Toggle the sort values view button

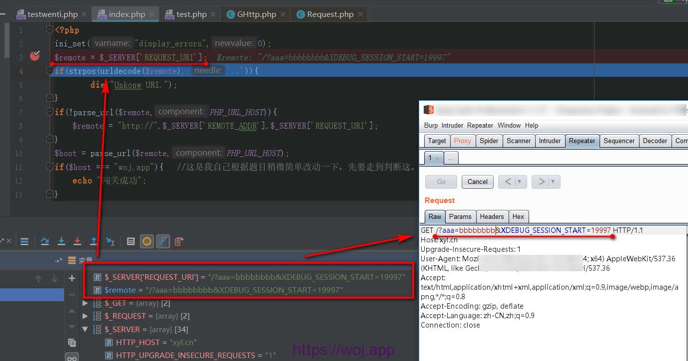pos(163,242)
